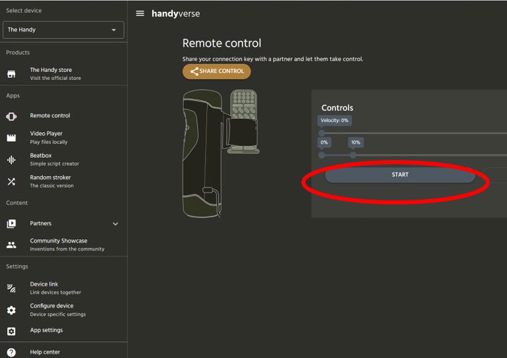Click the 0% stroke range handle

[322, 155]
